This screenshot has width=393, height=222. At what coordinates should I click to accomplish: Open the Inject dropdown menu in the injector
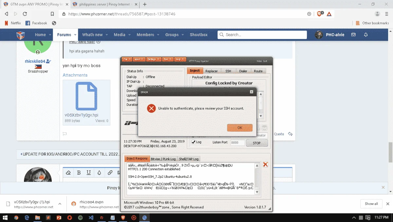[x=139, y=59]
